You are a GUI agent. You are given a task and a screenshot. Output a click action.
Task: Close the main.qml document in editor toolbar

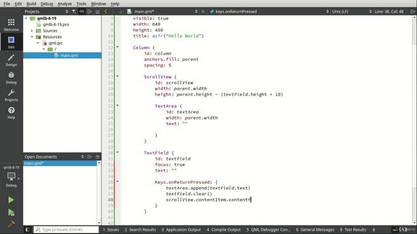(203, 12)
